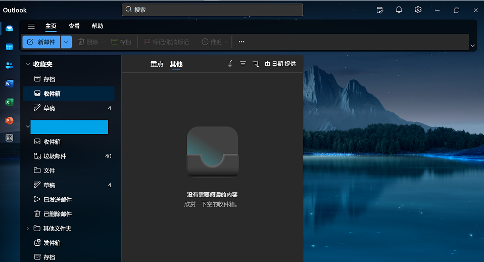Expand the 其他文件夹 folder
Viewport: 484px width, 262px height.
pos(28,229)
